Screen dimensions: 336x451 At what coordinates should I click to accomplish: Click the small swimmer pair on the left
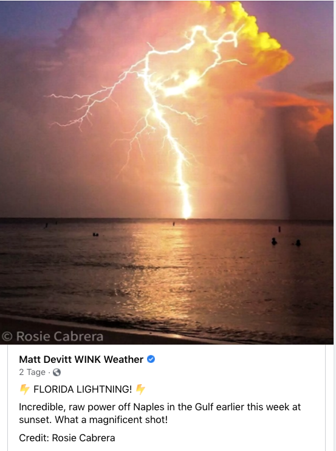96,235
